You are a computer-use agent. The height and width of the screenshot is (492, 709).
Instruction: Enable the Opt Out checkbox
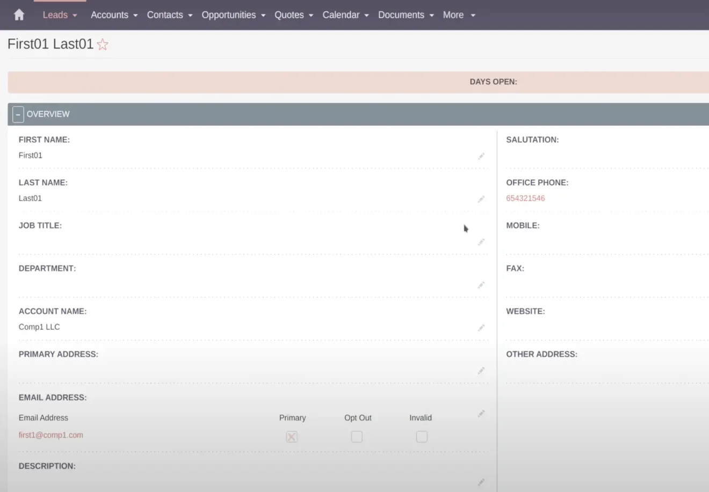pos(356,437)
